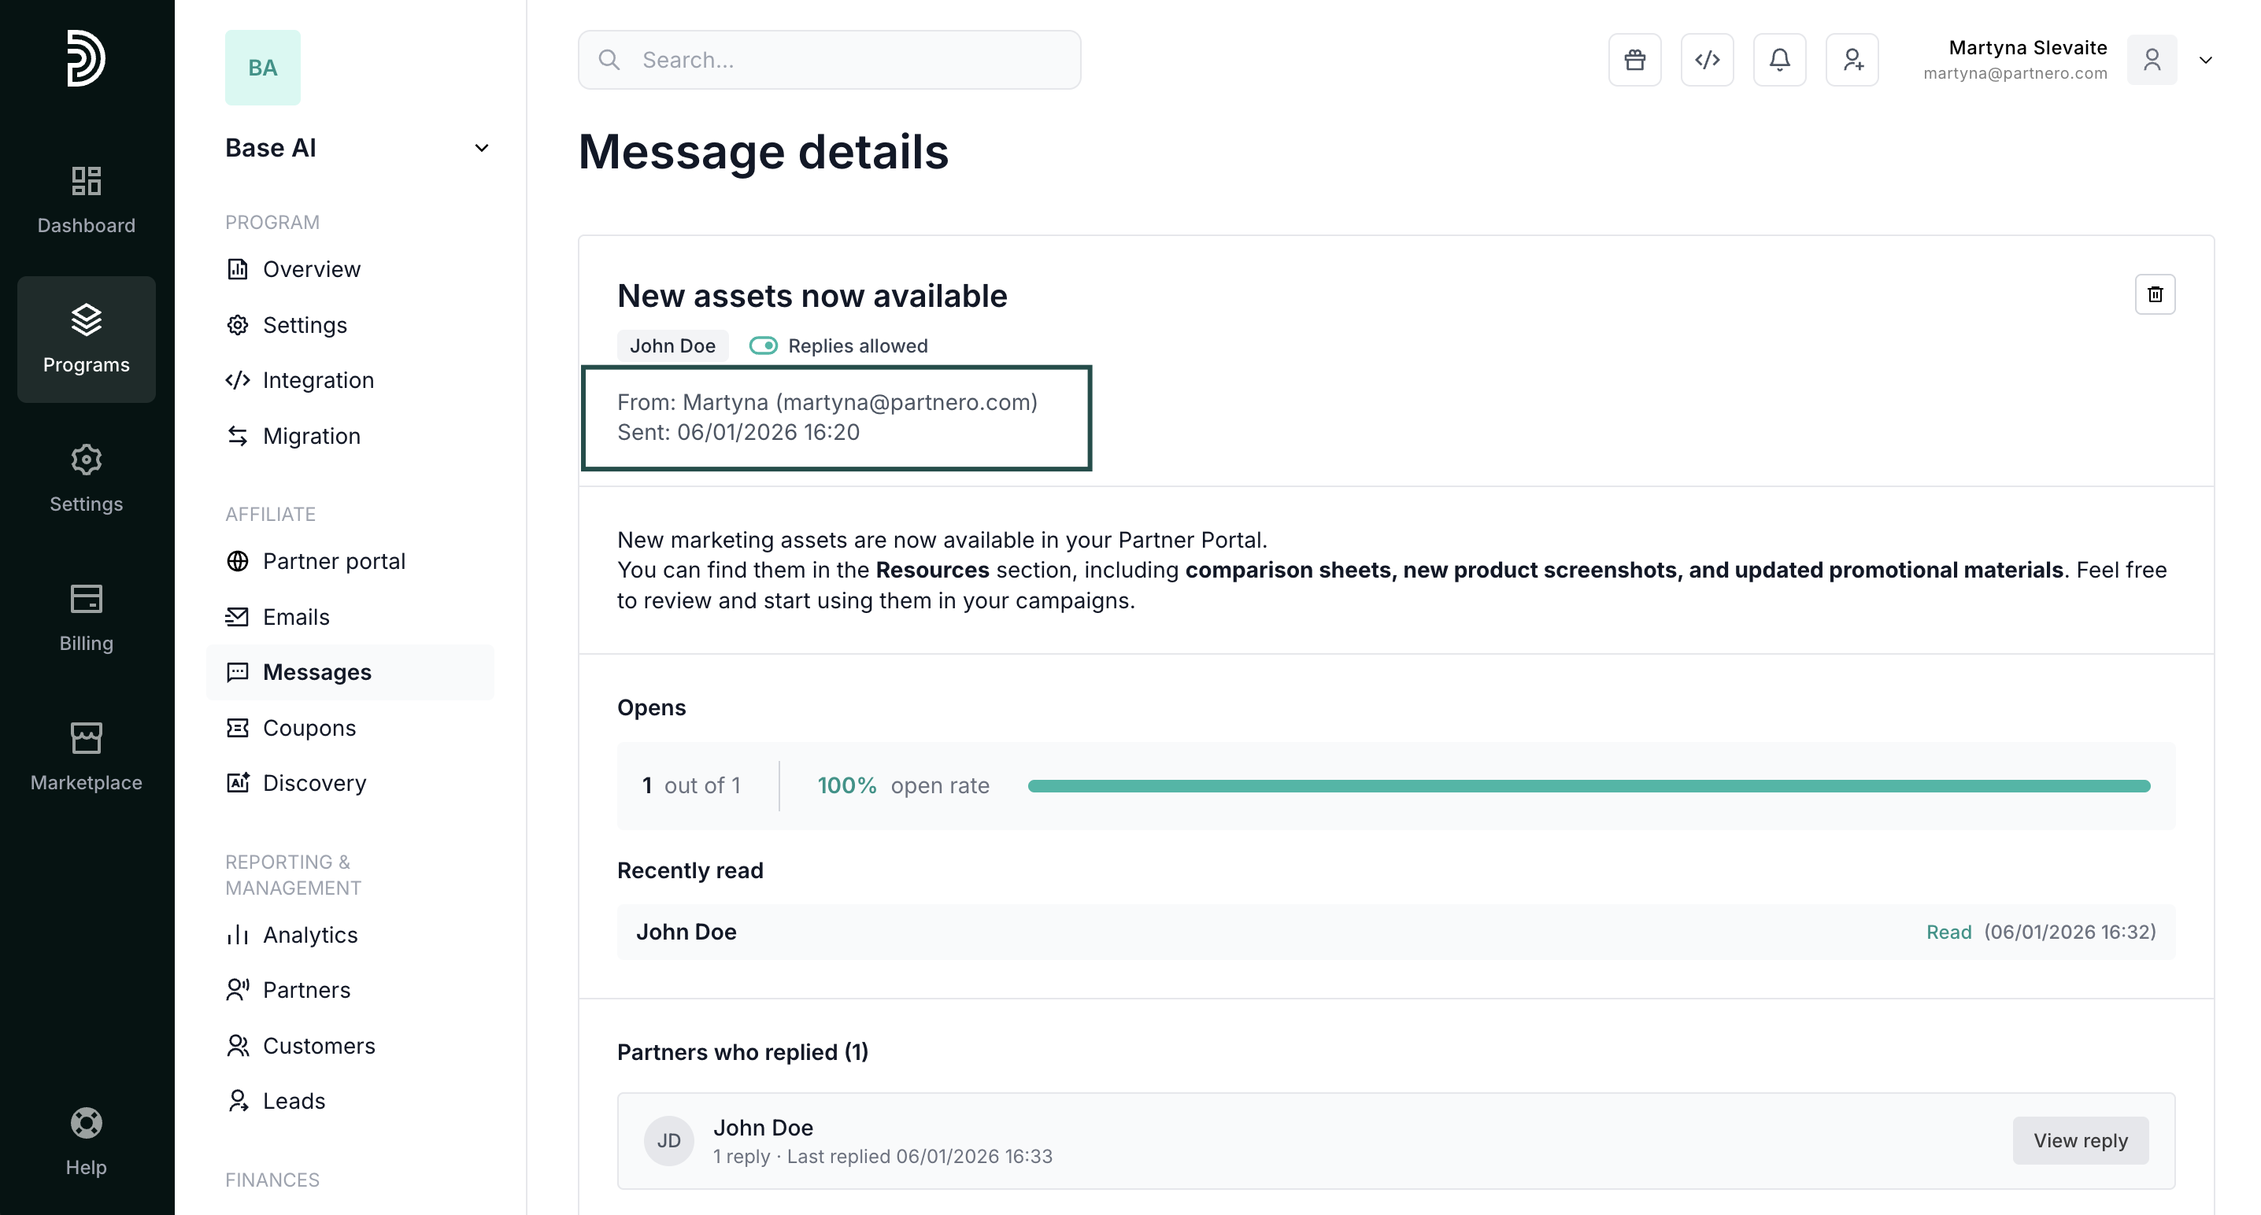Open Analytics under Reporting & Management

pyautogui.click(x=310, y=935)
